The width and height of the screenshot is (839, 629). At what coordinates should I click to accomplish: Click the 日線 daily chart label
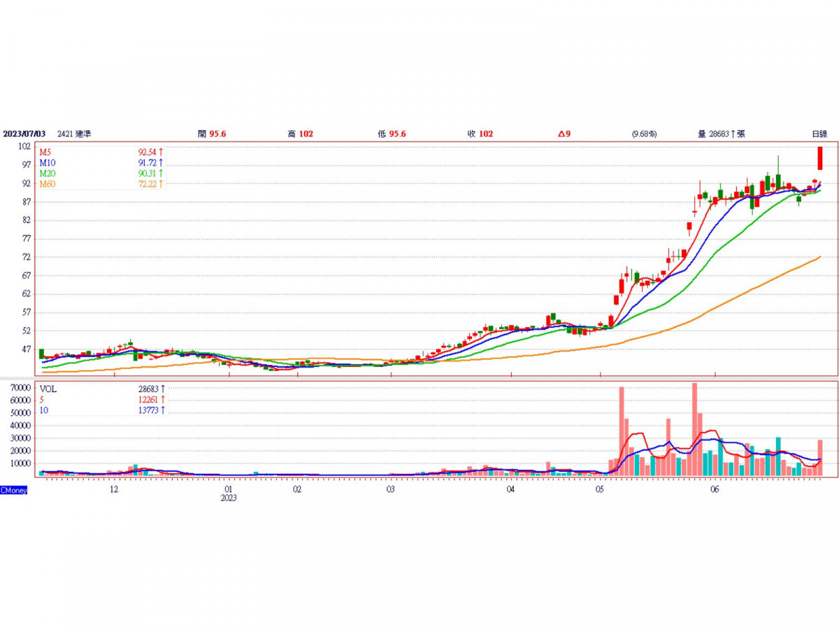coord(819,133)
